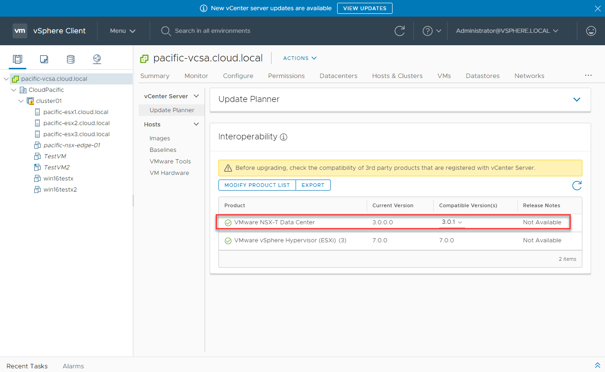Switch to the VMs and Templates inventory view
This screenshot has width=605, height=372.
44,59
